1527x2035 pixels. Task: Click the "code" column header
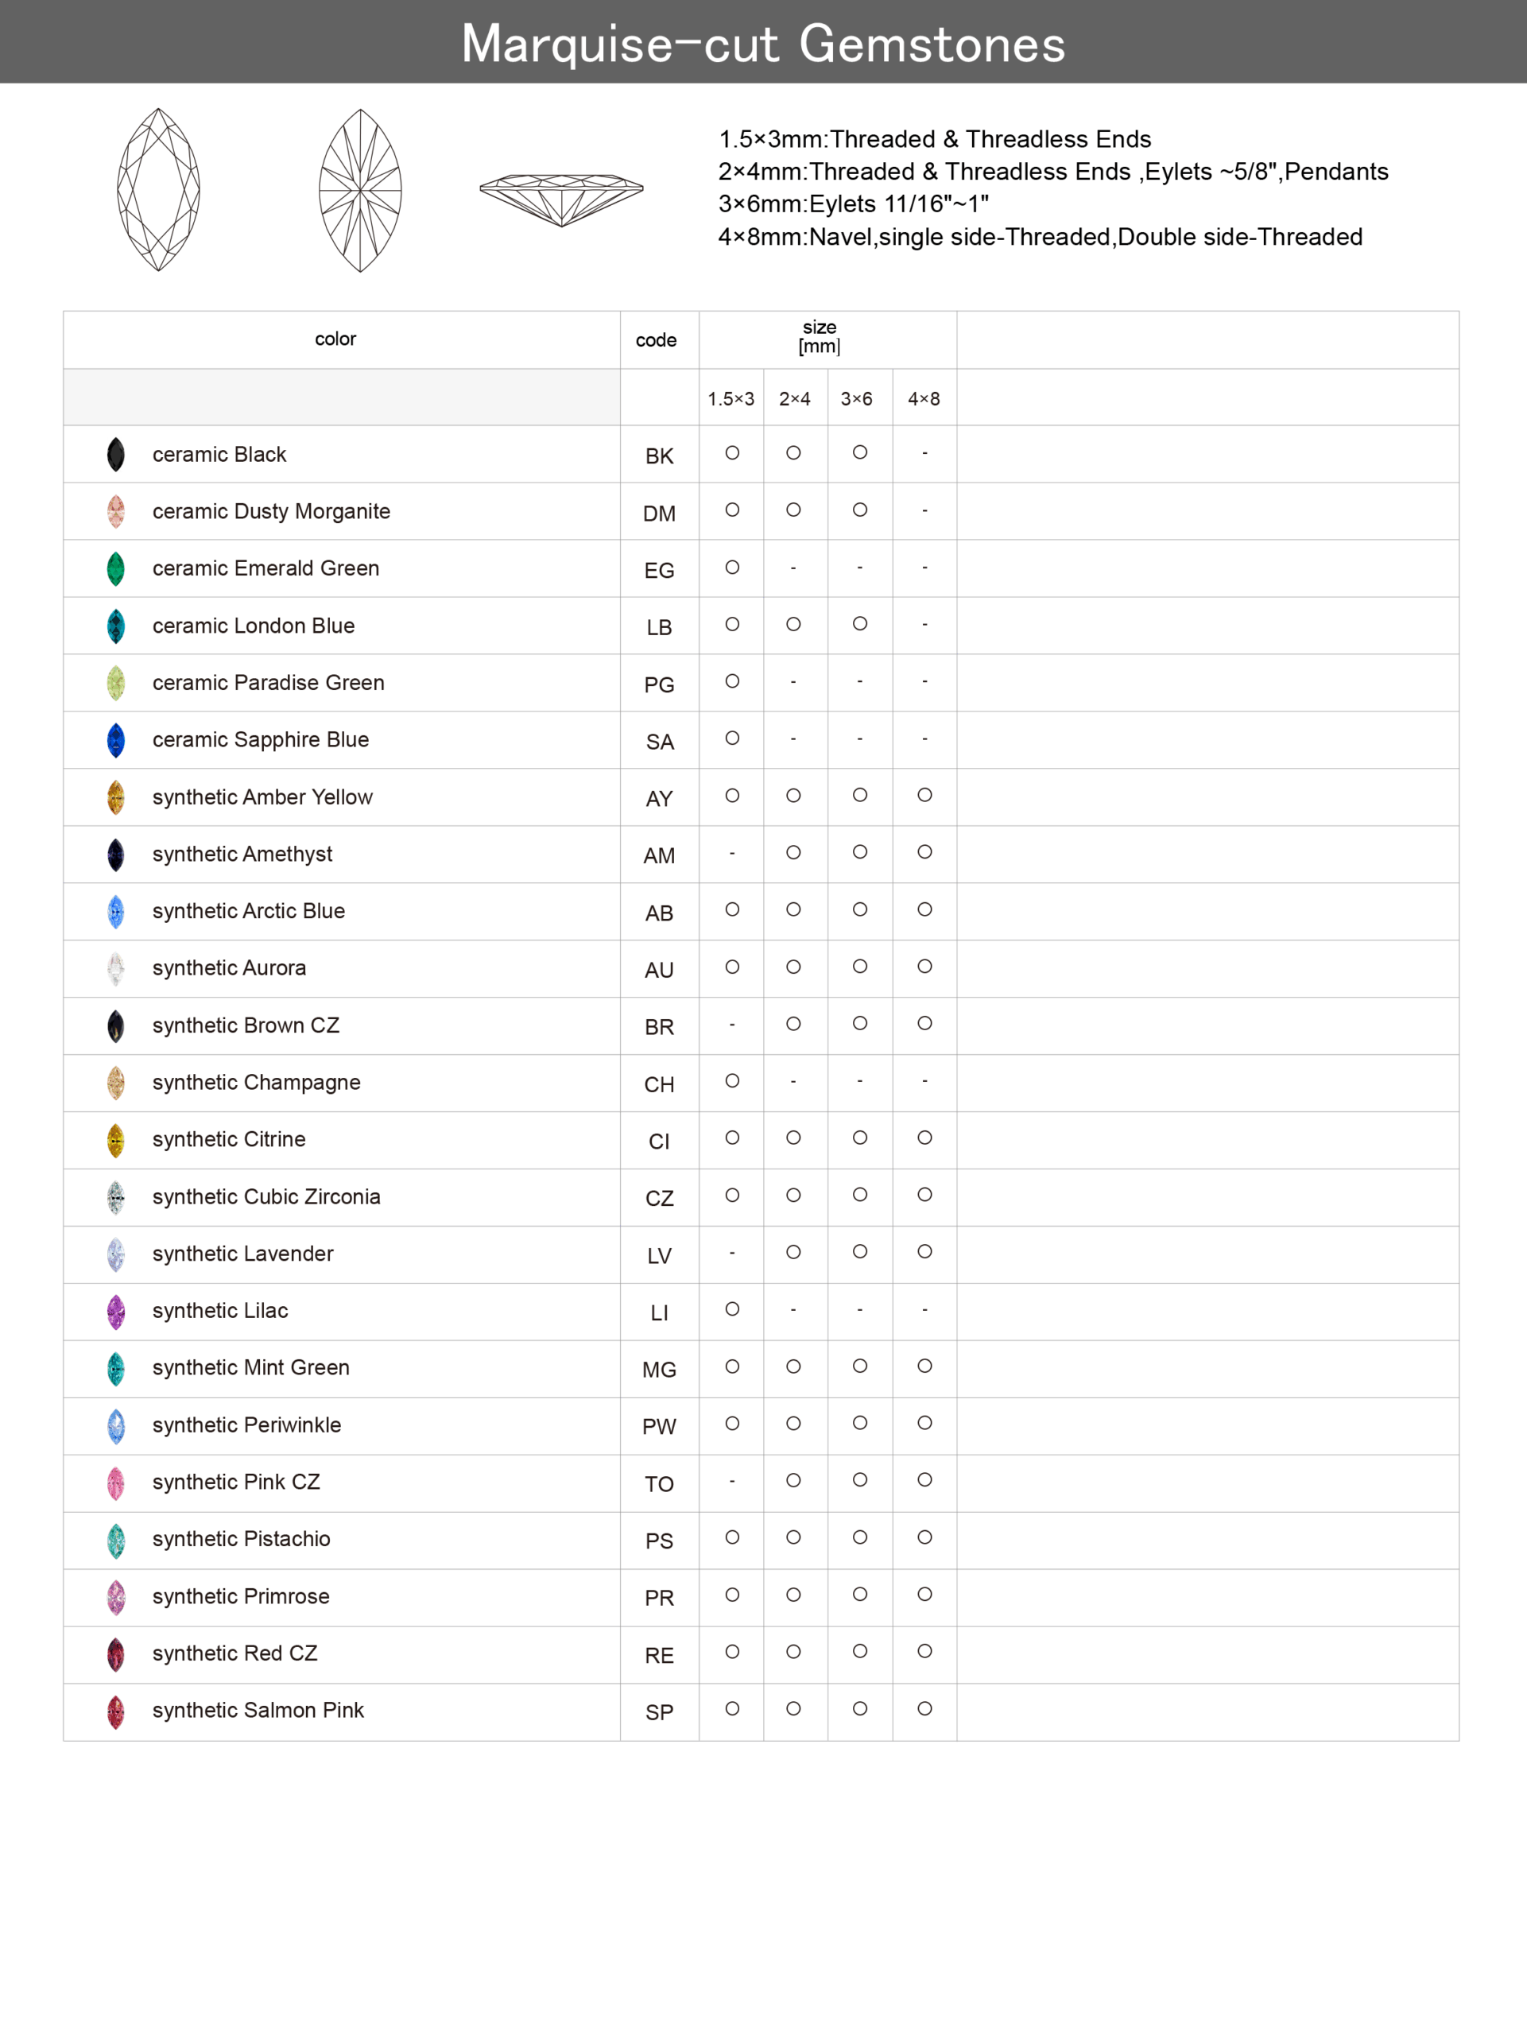[x=656, y=340]
